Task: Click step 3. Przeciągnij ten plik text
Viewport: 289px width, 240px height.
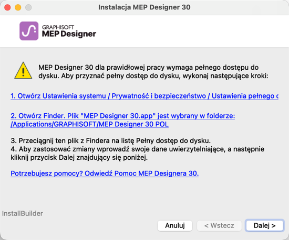Action: tap(110, 140)
